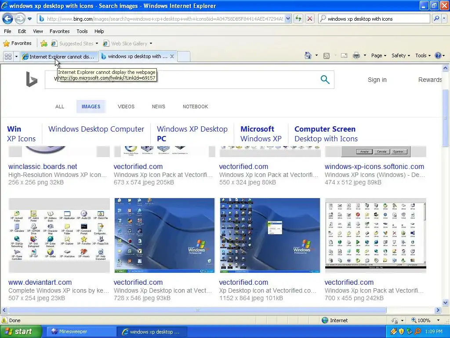Expand the address bar URL history dropdown
The height and width of the screenshot is (338, 450).
click(288, 18)
